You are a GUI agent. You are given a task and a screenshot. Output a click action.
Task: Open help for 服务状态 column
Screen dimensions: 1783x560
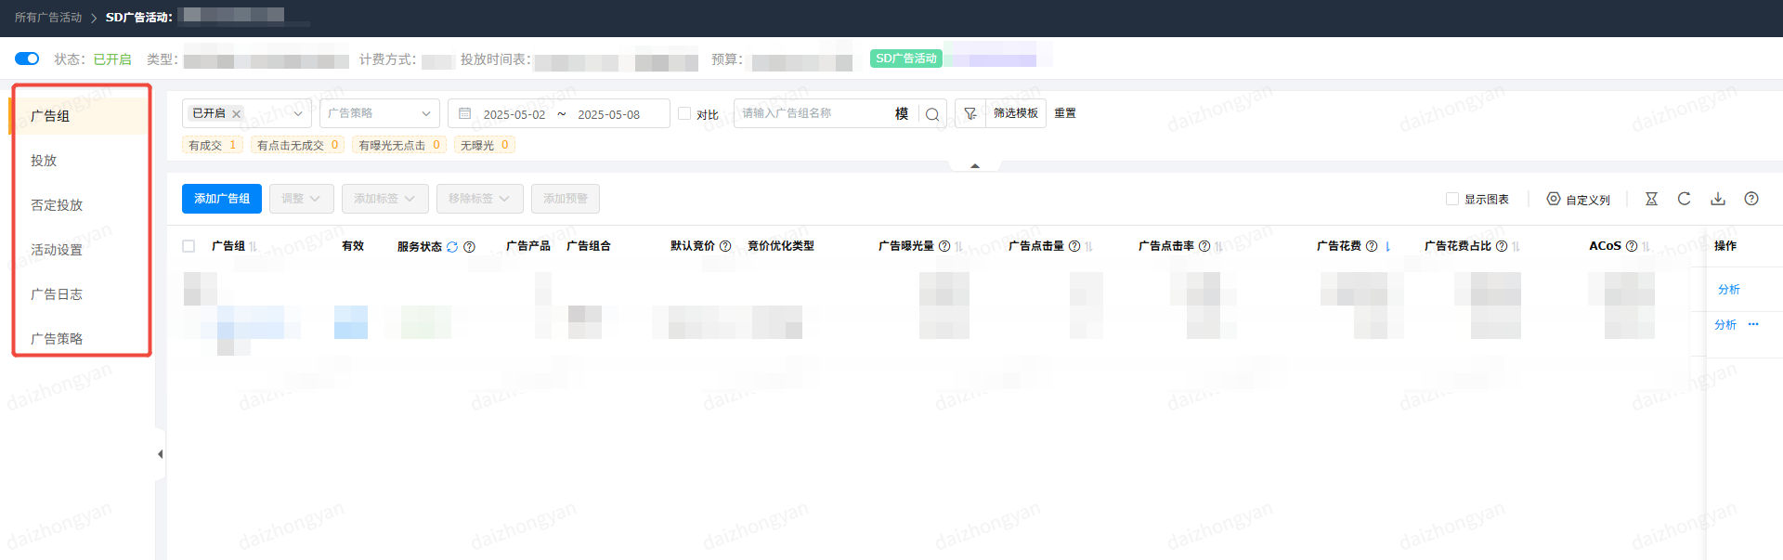pos(469,246)
